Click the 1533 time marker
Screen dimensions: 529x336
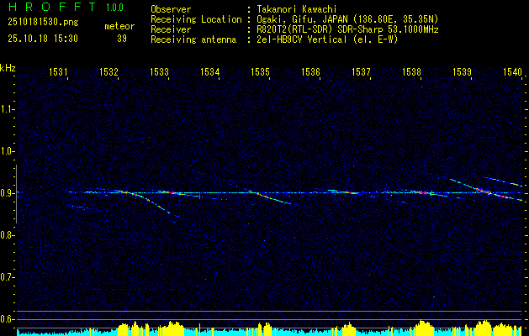(159, 71)
